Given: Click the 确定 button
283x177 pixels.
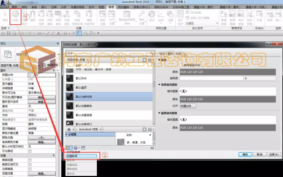Looking at the screenshot, I should pyautogui.click(x=245, y=155).
